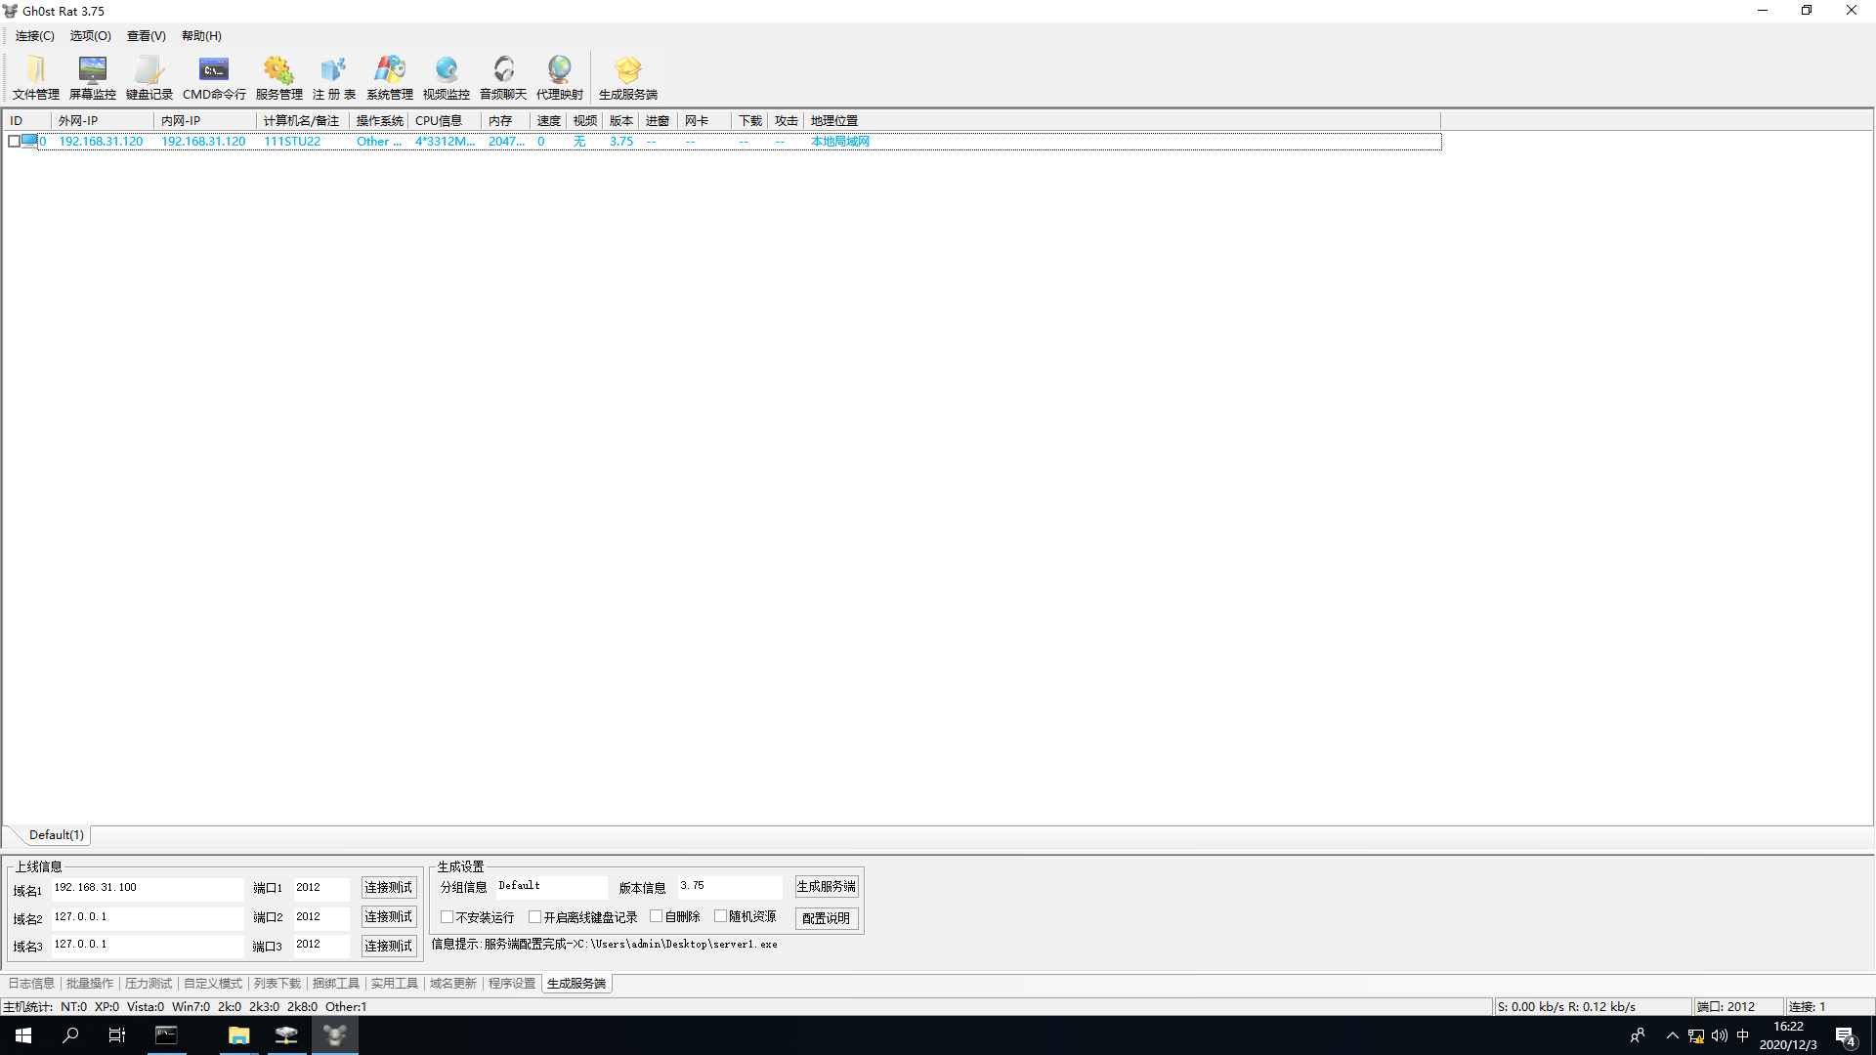Select the Default(1) group tab

point(56,835)
